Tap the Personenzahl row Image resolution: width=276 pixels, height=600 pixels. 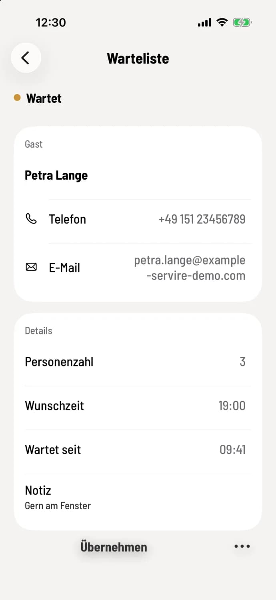pyautogui.click(x=138, y=362)
